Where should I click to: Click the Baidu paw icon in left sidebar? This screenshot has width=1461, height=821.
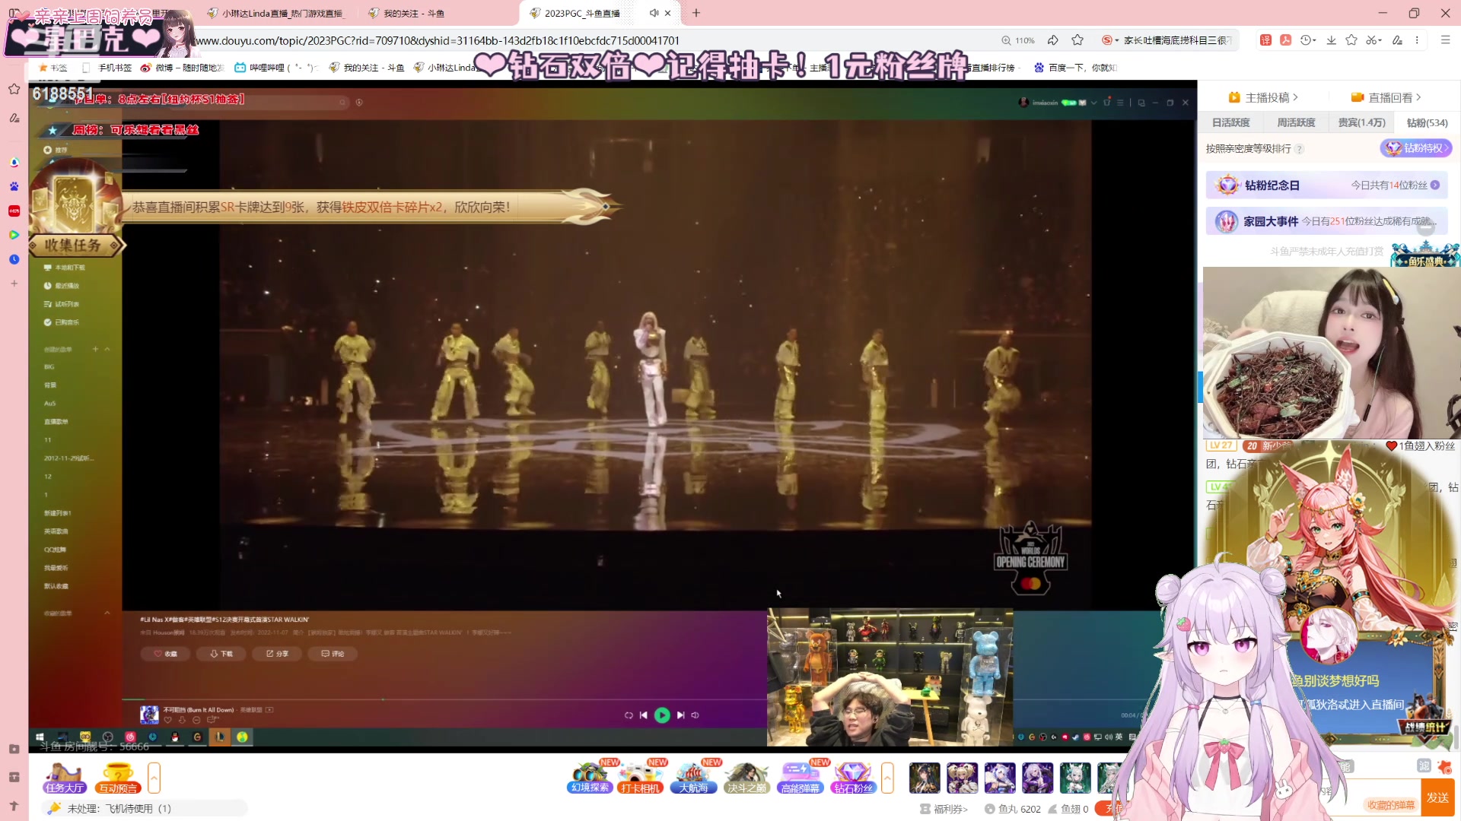(x=14, y=186)
